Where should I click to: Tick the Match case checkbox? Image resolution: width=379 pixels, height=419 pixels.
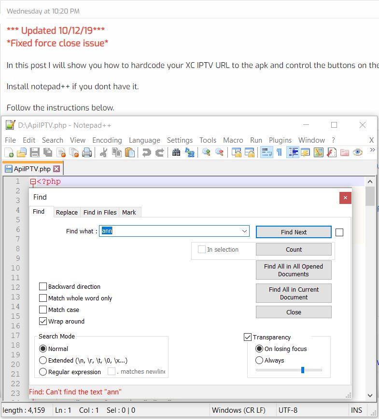pyautogui.click(x=43, y=310)
